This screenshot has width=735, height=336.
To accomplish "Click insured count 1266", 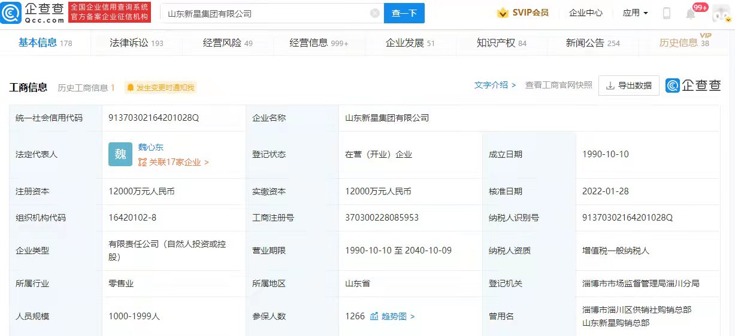I will tap(355, 316).
